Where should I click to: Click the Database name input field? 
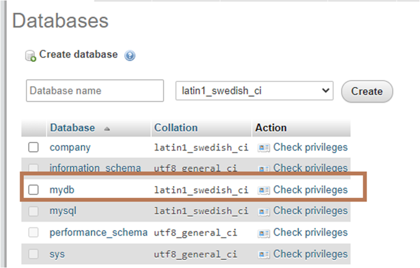tap(95, 91)
